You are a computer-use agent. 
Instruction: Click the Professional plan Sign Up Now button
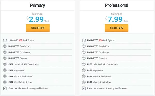117,28
